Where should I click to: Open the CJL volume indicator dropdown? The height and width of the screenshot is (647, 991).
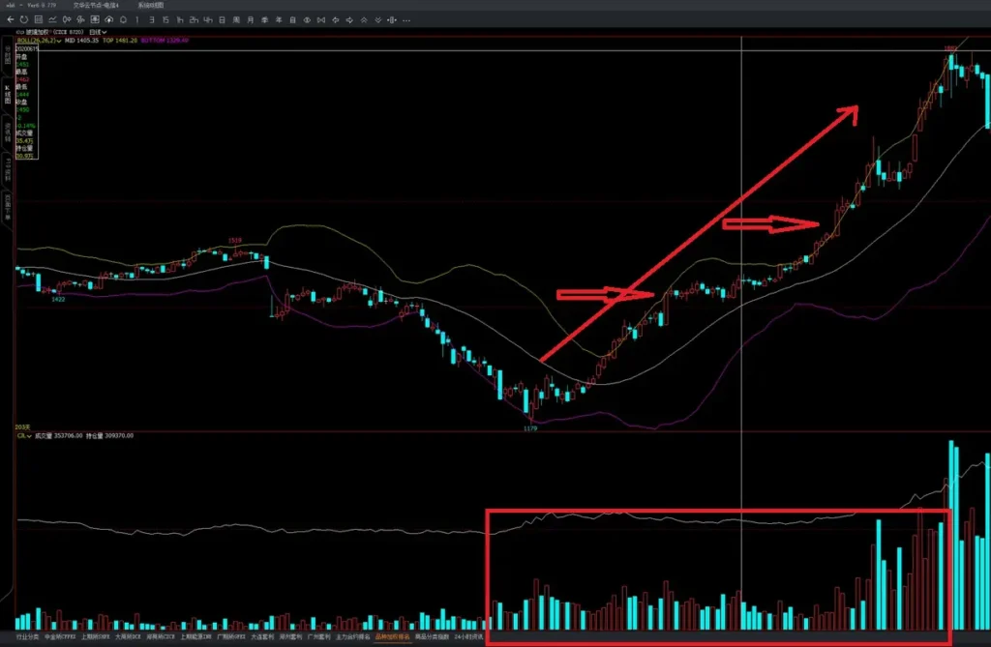point(24,436)
